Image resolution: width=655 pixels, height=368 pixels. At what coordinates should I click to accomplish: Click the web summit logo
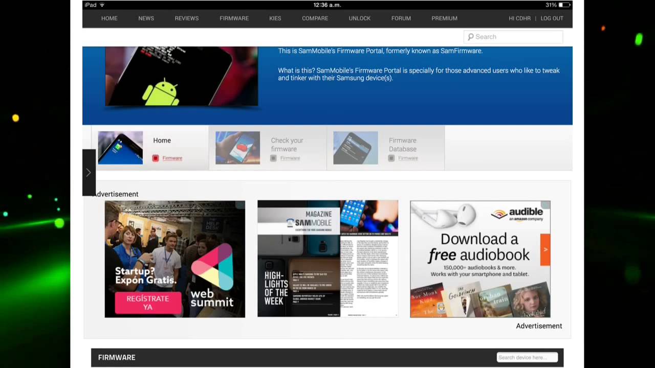(x=212, y=276)
